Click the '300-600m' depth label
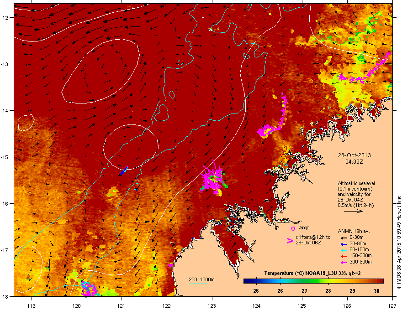This screenshot has width=402, height=310. click(x=360, y=262)
